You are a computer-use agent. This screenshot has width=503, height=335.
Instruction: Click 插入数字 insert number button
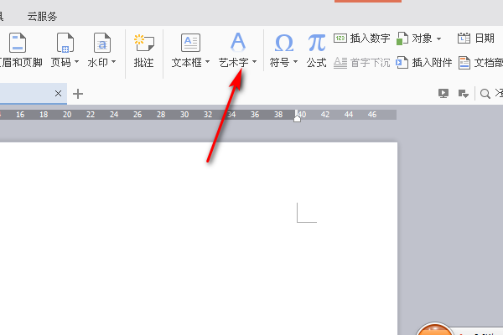pyautogui.click(x=362, y=39)
